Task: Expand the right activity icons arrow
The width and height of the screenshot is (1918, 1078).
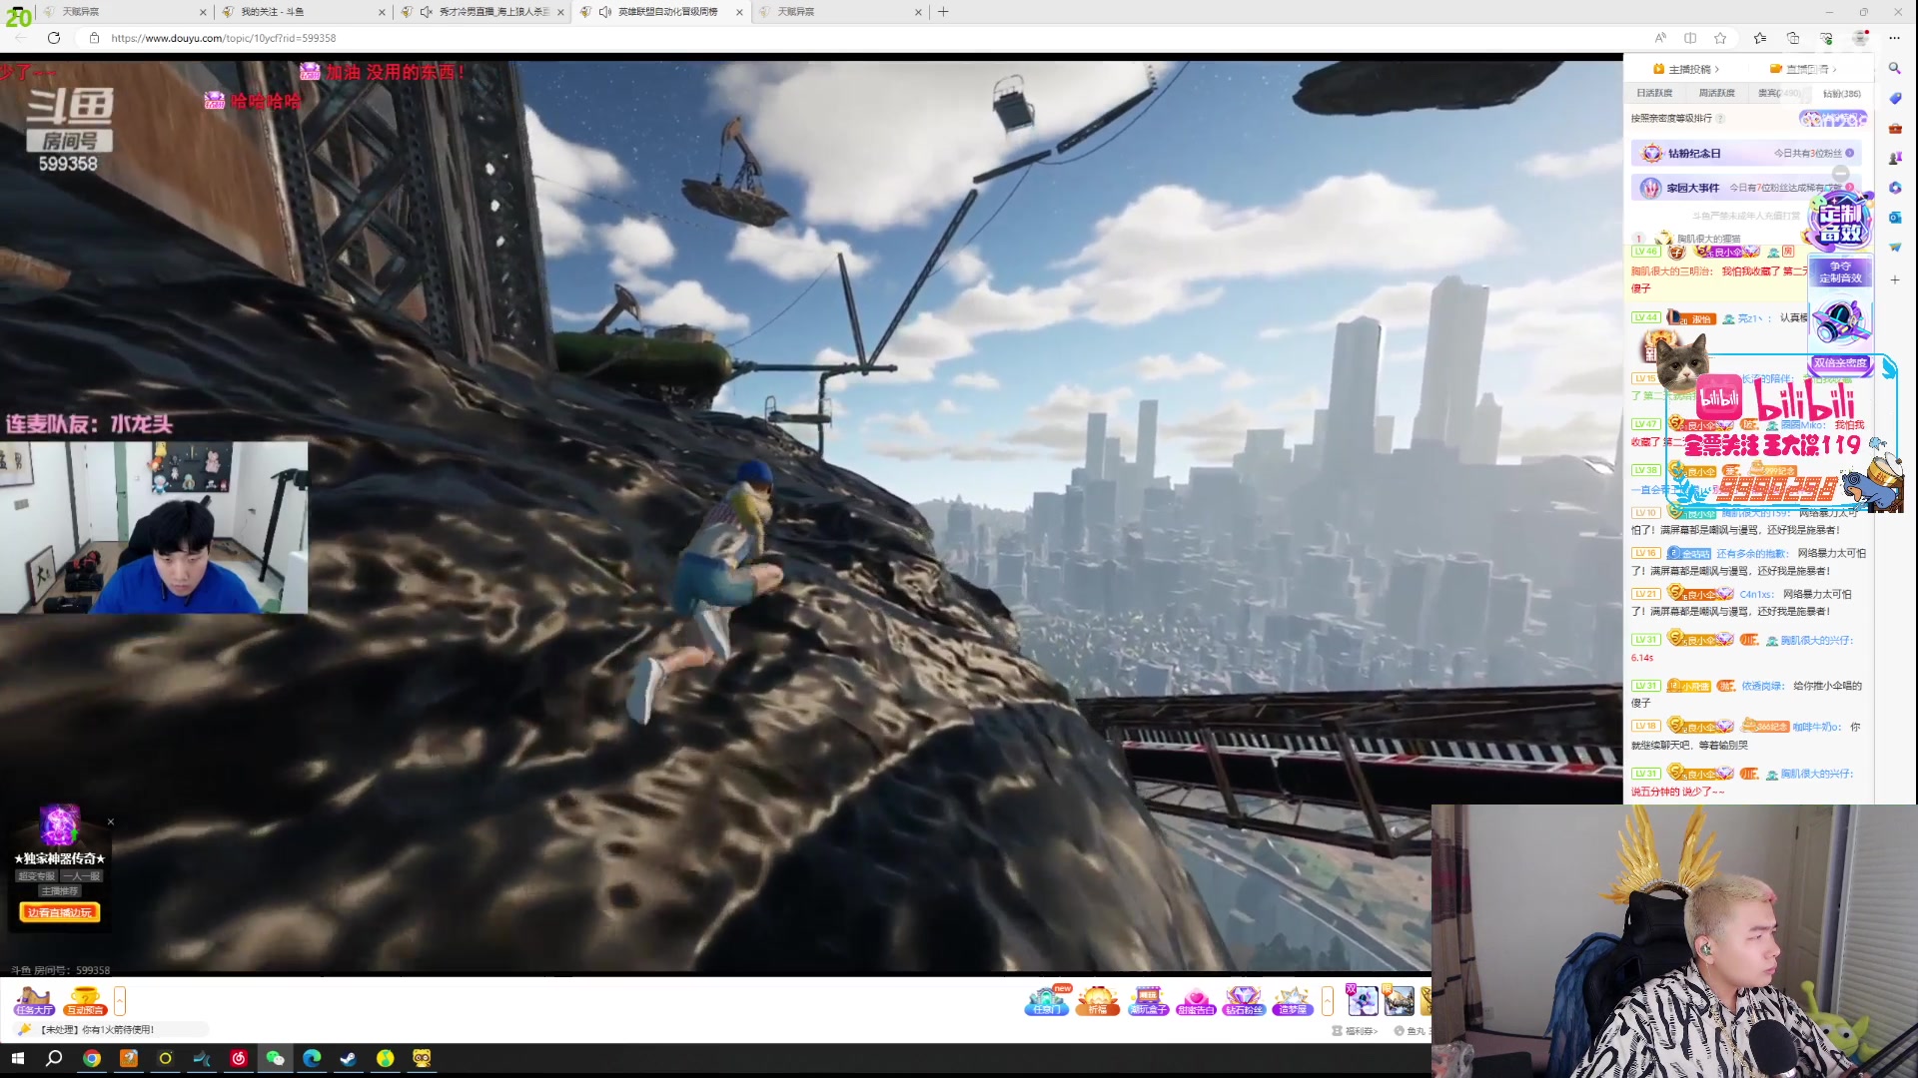Action: tap(1328, 1000)
